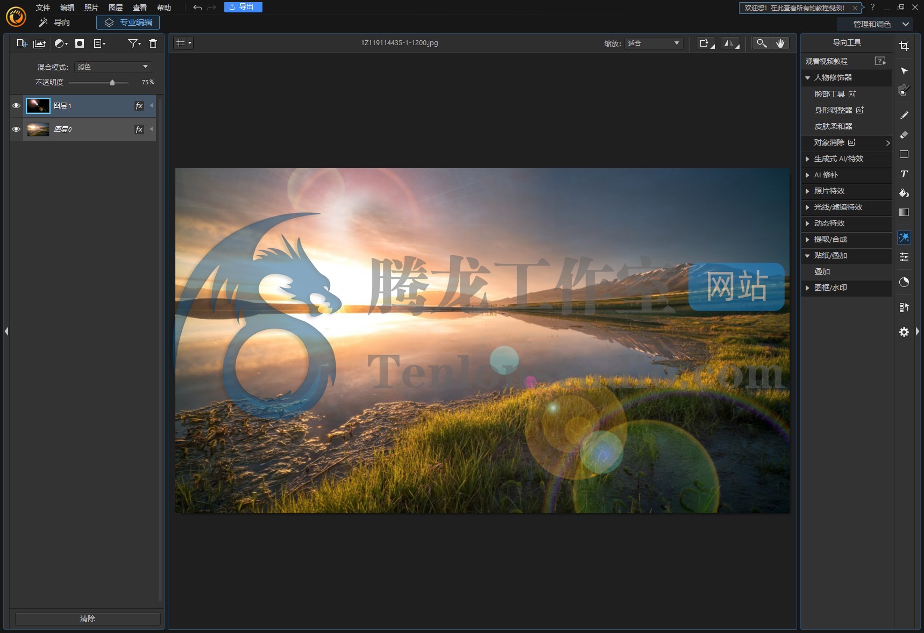Open the 文件 menu
This screenshot has width=924, height=633.
point(43,8)
